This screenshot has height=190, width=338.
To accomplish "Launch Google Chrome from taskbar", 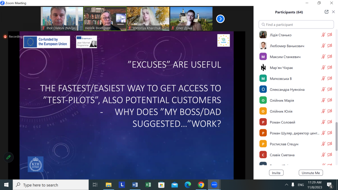I will point(201,185).
